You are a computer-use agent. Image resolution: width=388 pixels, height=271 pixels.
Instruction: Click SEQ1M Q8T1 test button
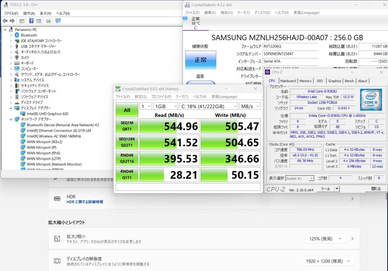coord(127,126)
